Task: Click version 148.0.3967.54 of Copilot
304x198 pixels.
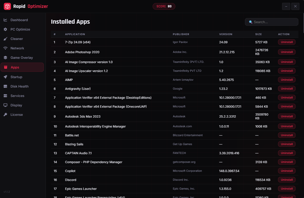Action: coord(229,171)
